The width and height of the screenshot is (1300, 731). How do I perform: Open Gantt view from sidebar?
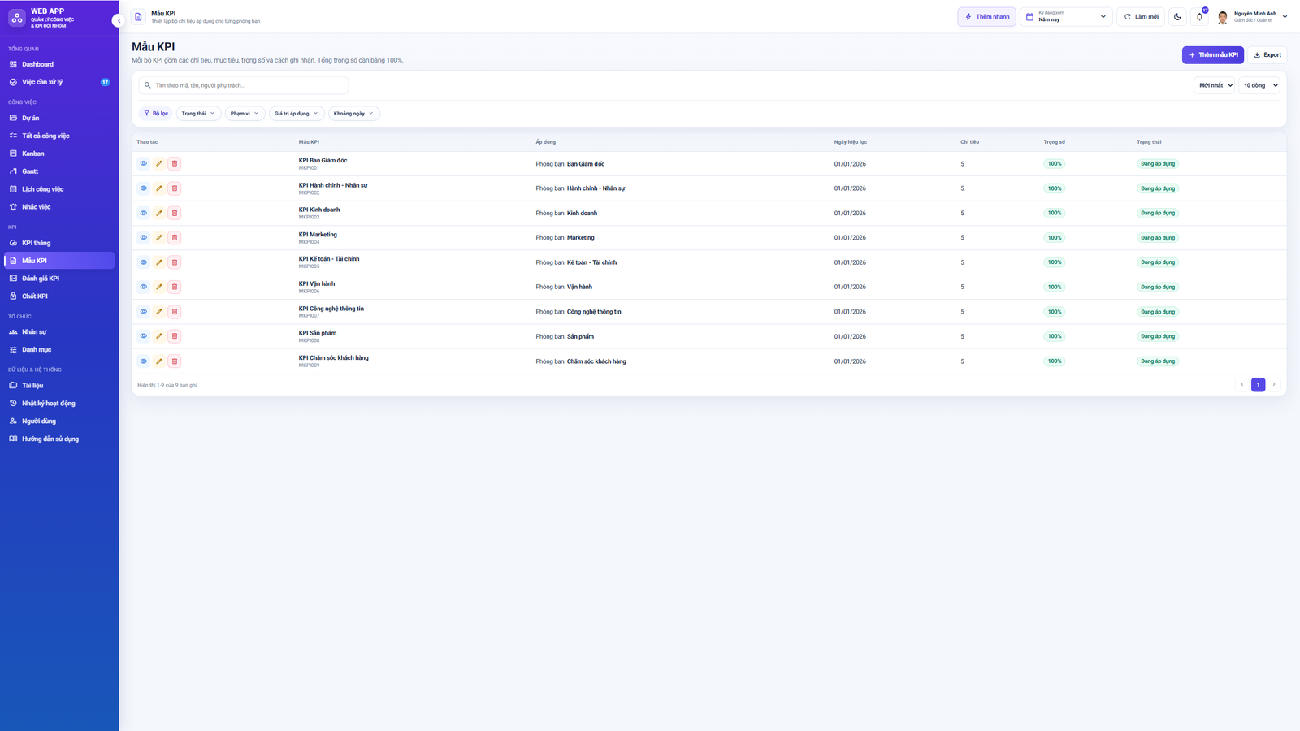pos(59,171)
